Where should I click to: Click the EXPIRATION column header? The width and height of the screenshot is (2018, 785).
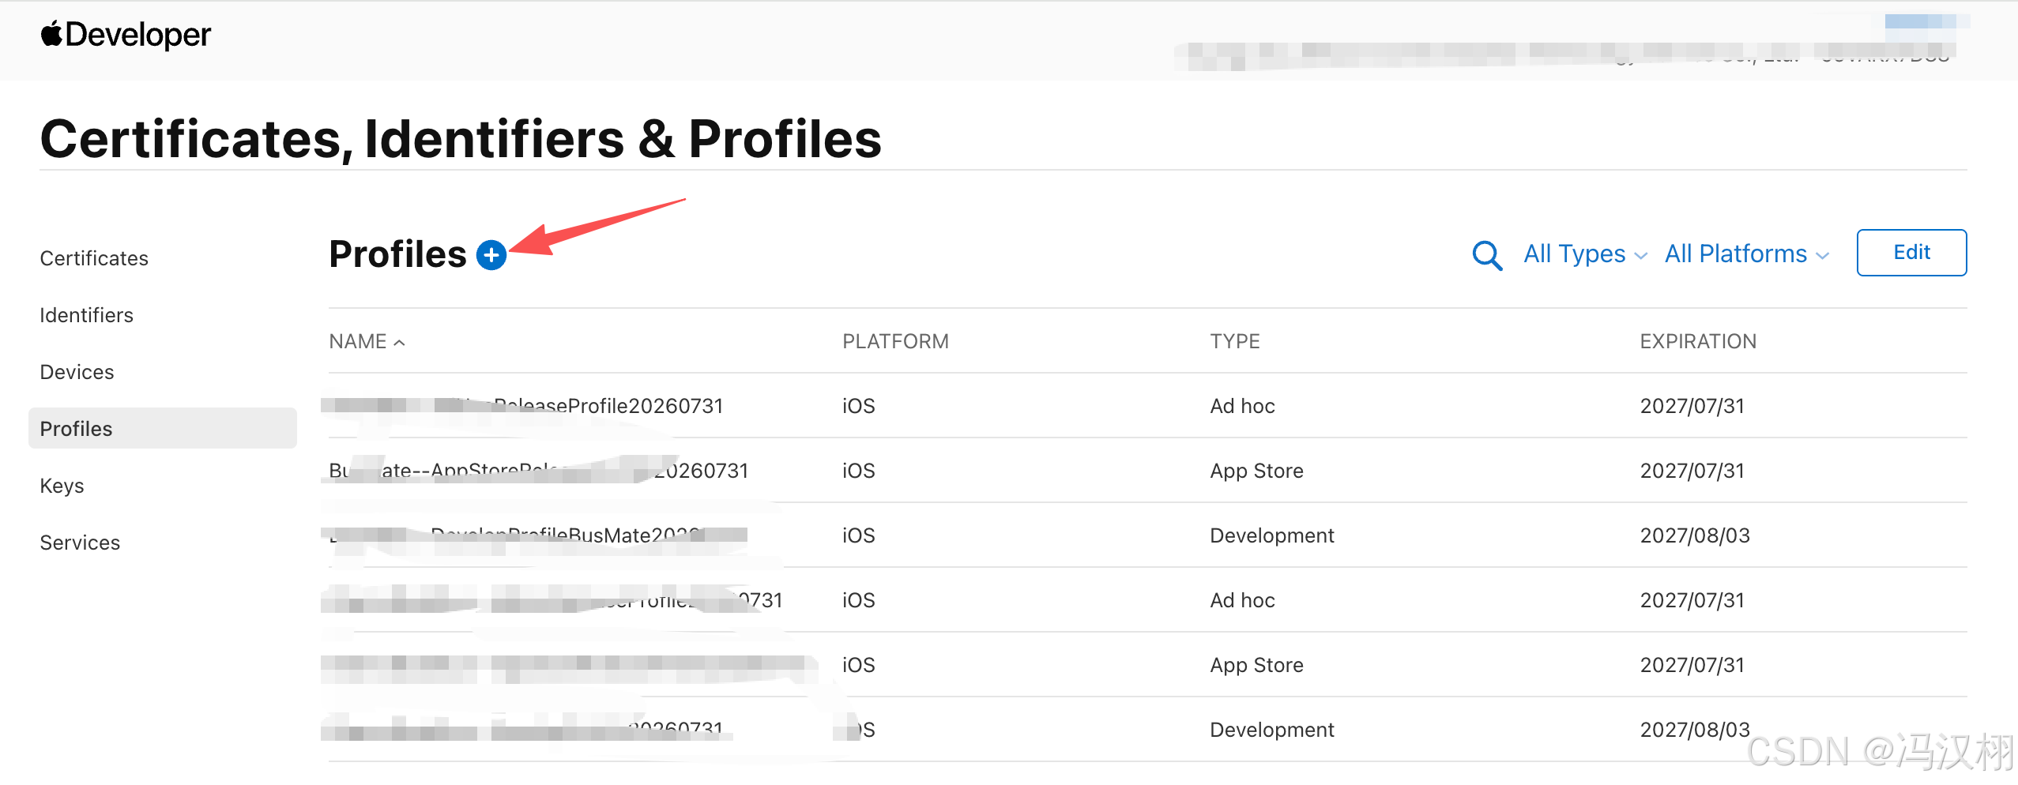click(1698, 341)
